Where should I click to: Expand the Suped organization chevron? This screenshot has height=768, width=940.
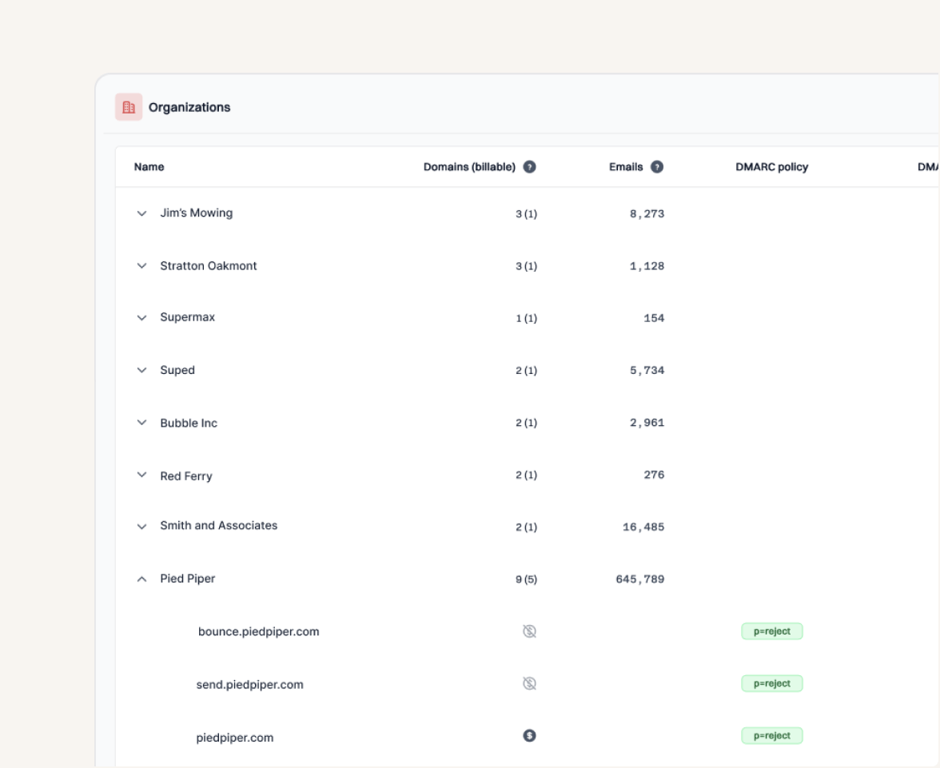tap(142, 371)
